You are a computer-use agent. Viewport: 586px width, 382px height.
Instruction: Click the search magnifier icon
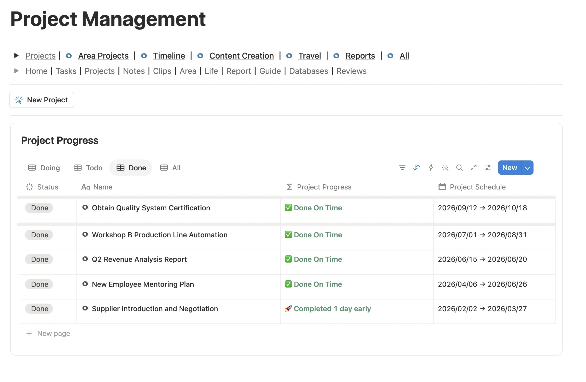tap(459, 168)
